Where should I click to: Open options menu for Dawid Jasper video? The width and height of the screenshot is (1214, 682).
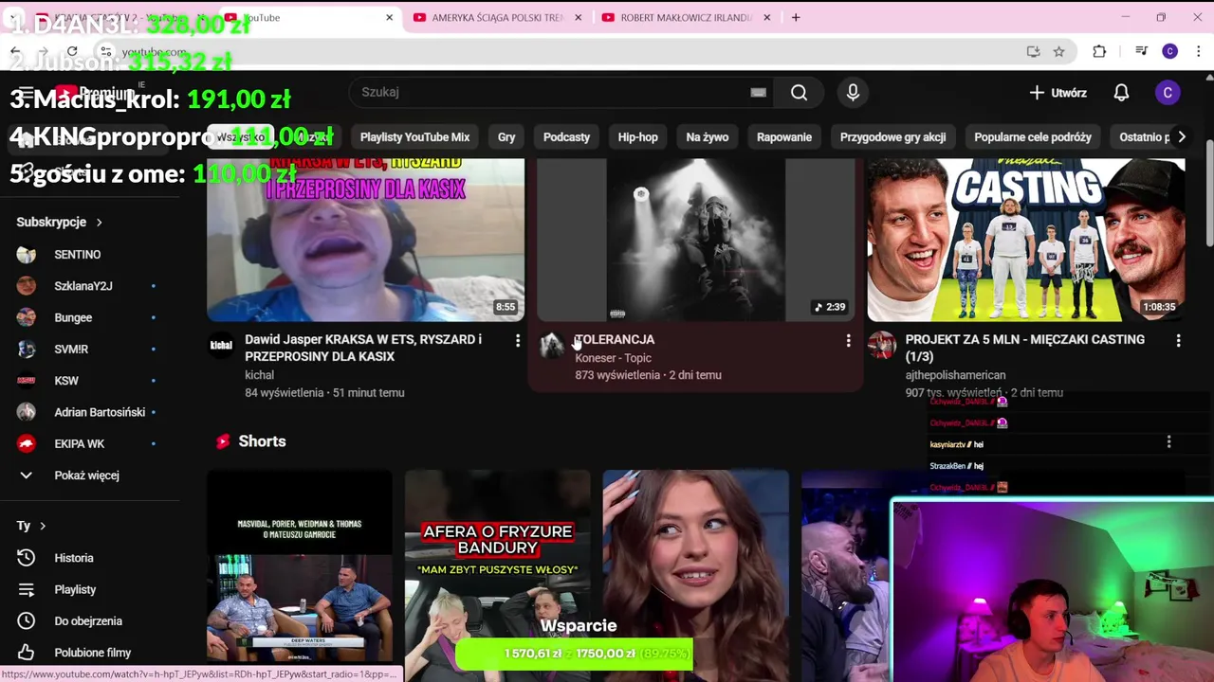tap(518, 340)
